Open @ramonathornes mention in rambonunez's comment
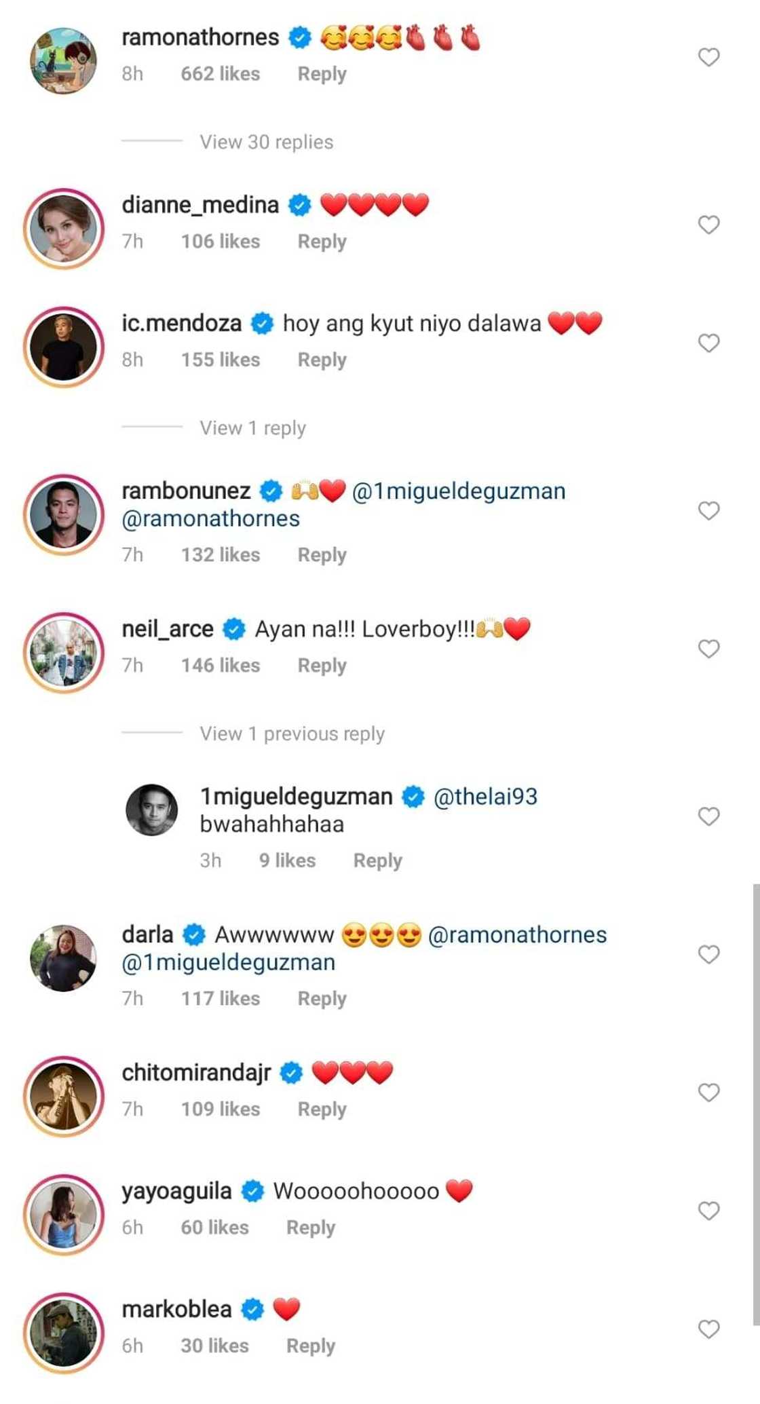 pos(210,518)
